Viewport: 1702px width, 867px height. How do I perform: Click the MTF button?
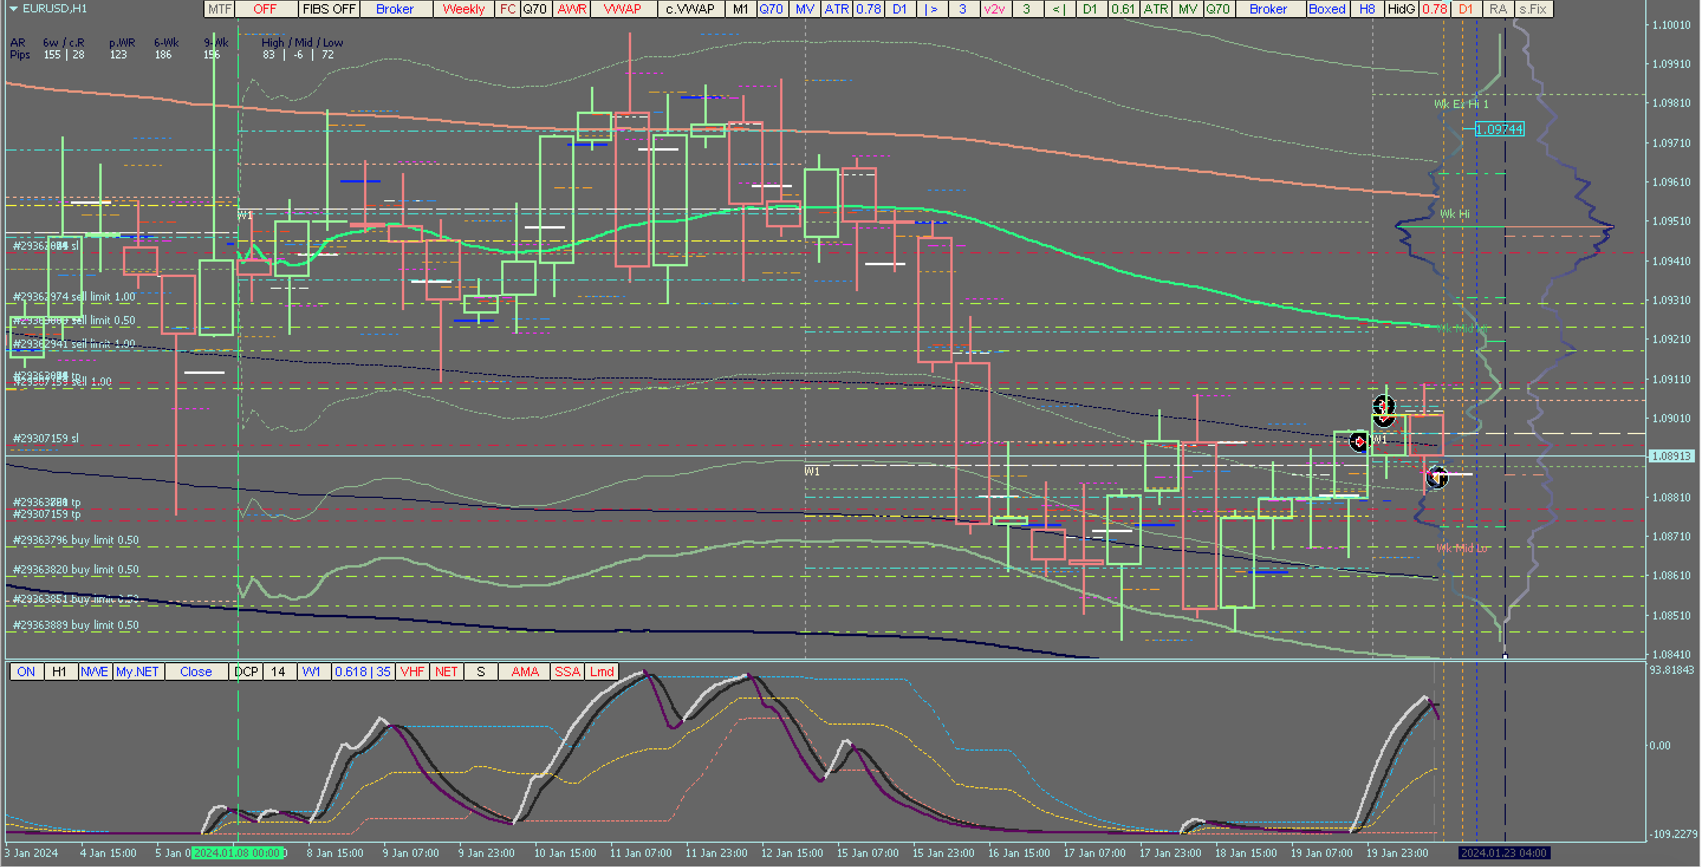click(x=219, y=9)
